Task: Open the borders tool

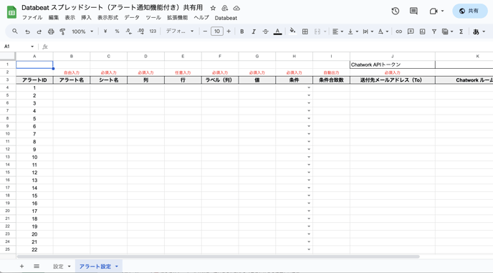Action: pyautogui.click(x=305, y=32)
